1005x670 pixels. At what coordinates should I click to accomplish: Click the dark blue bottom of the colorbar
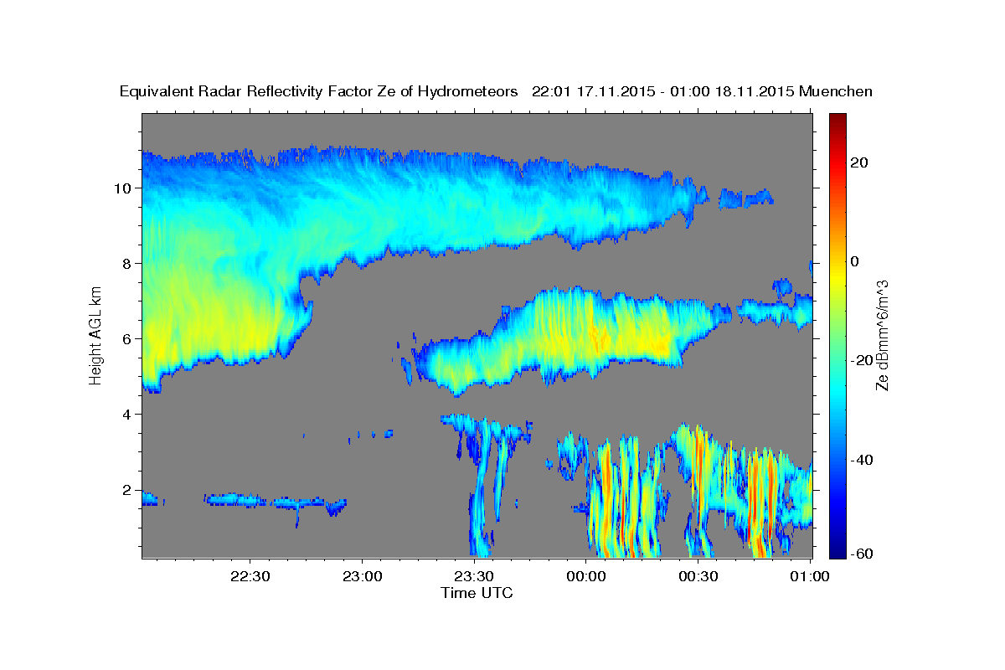coord(837,549)
